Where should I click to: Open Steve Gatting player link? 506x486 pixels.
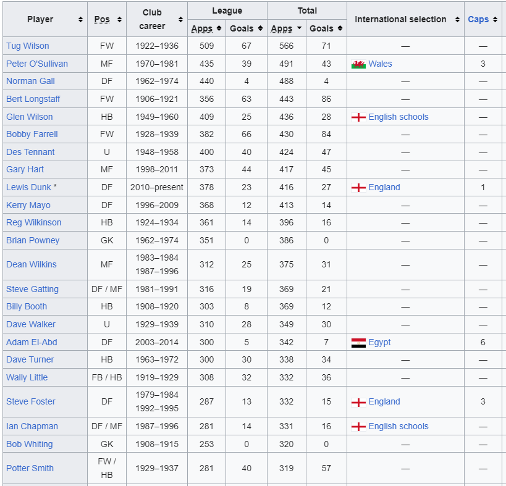click(x=33, y=289)
